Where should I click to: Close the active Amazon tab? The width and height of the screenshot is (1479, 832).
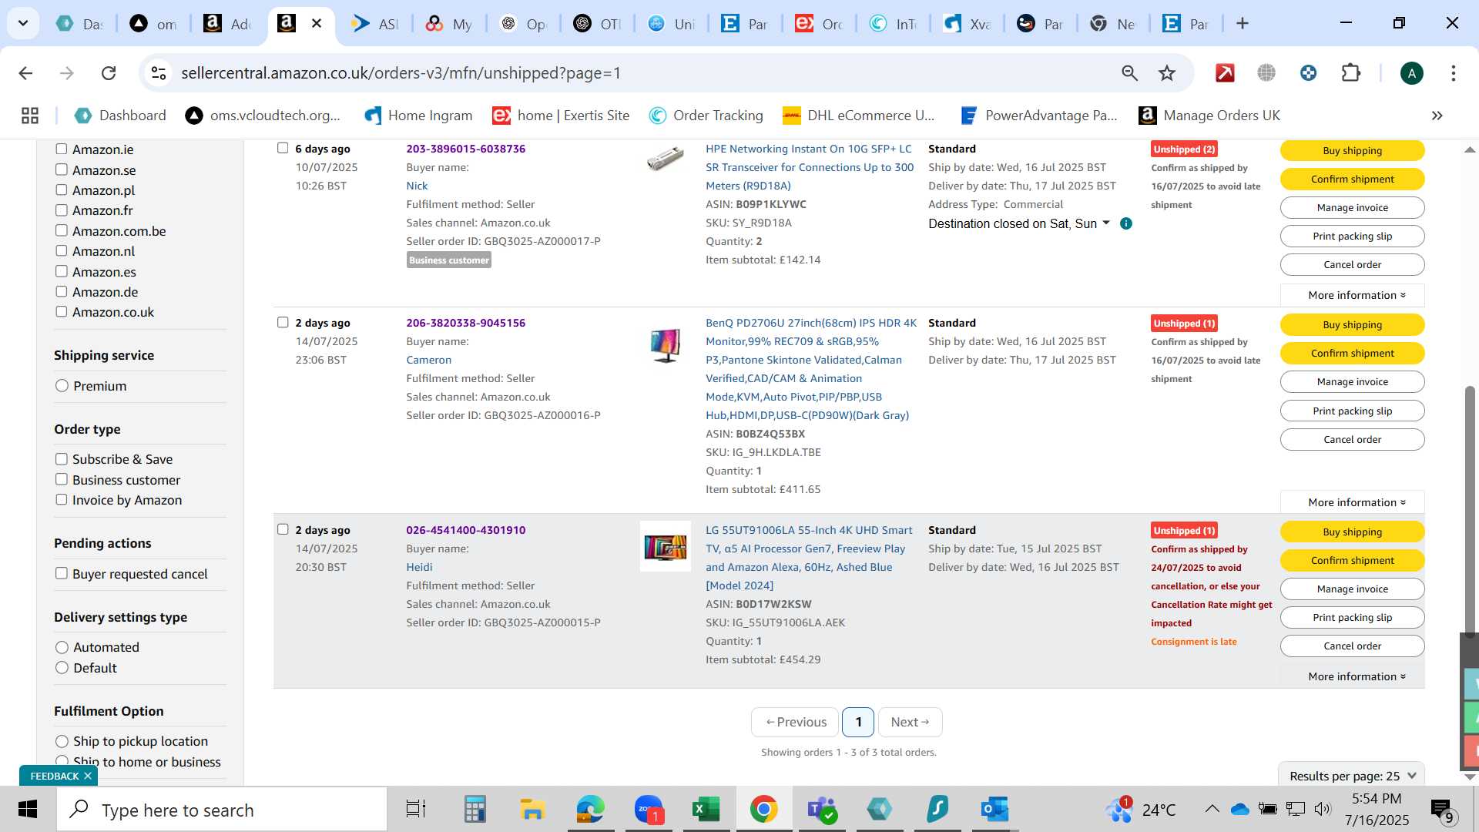[x=317, y=23]
